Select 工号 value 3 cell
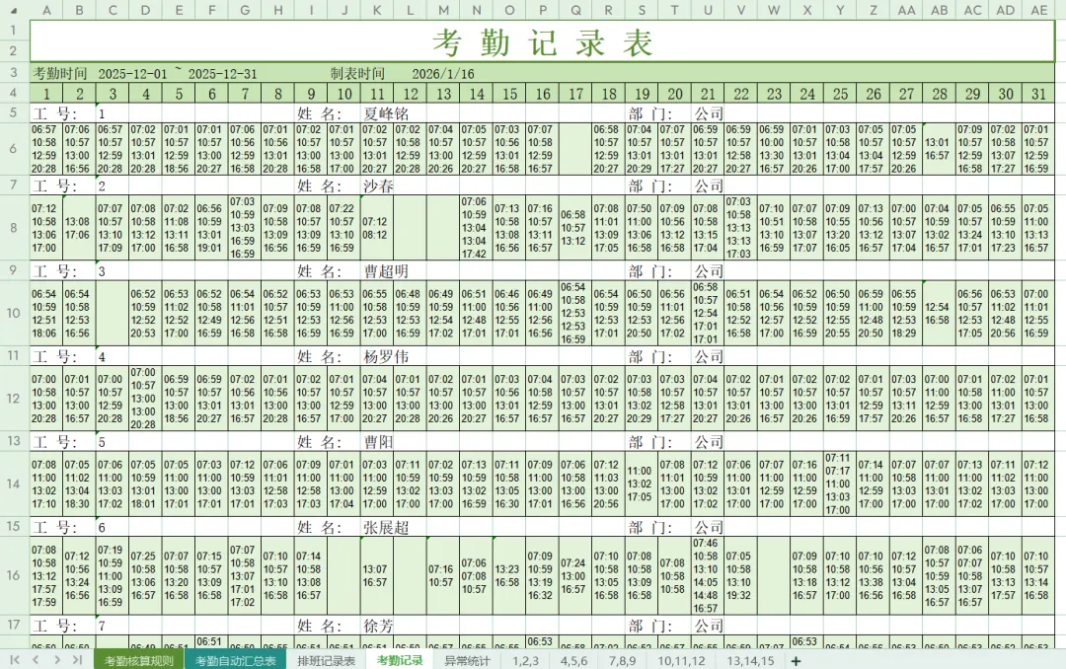The width and height of the screenshot is (1066, 669). 113,271
